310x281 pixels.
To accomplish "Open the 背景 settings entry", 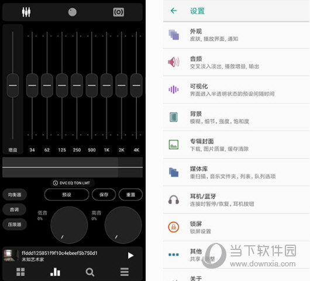I will point(236,117).
